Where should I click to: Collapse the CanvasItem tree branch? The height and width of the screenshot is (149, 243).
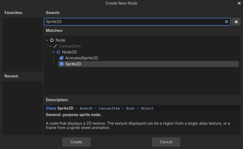click(50, 46)
